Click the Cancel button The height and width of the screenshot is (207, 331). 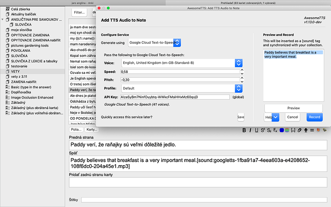point(292,117)
